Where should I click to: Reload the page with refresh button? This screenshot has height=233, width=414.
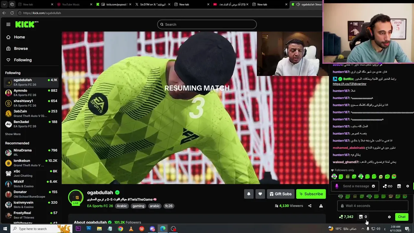point(12,13)
